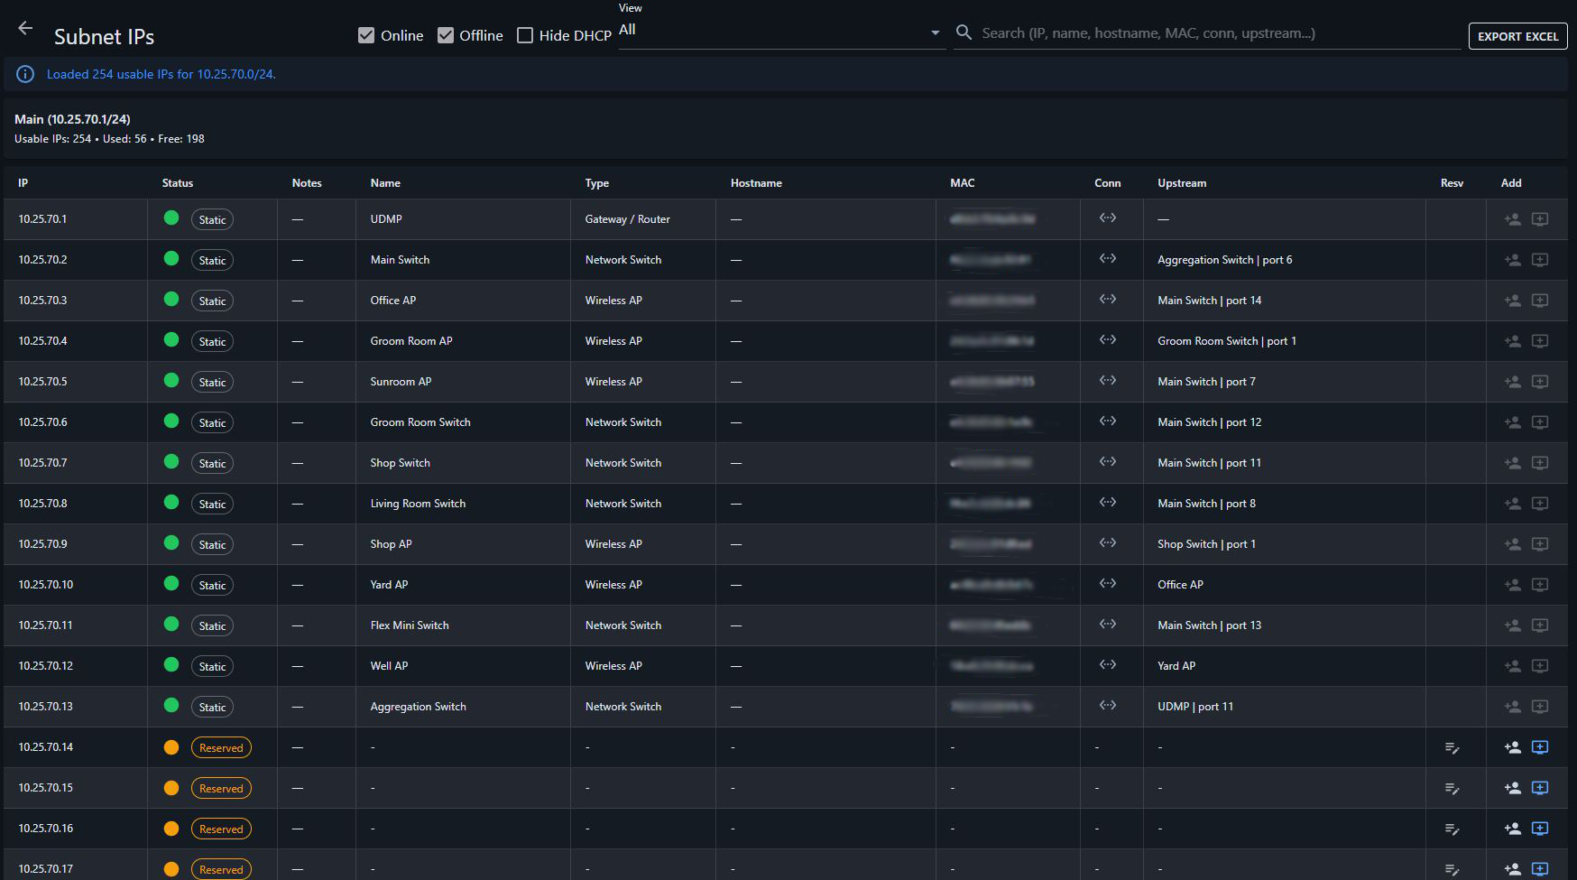1577x880 pixels.
Task: Enable the Hide DHCP checkbox
Action: pyautogui.click(x=525, y=35)
